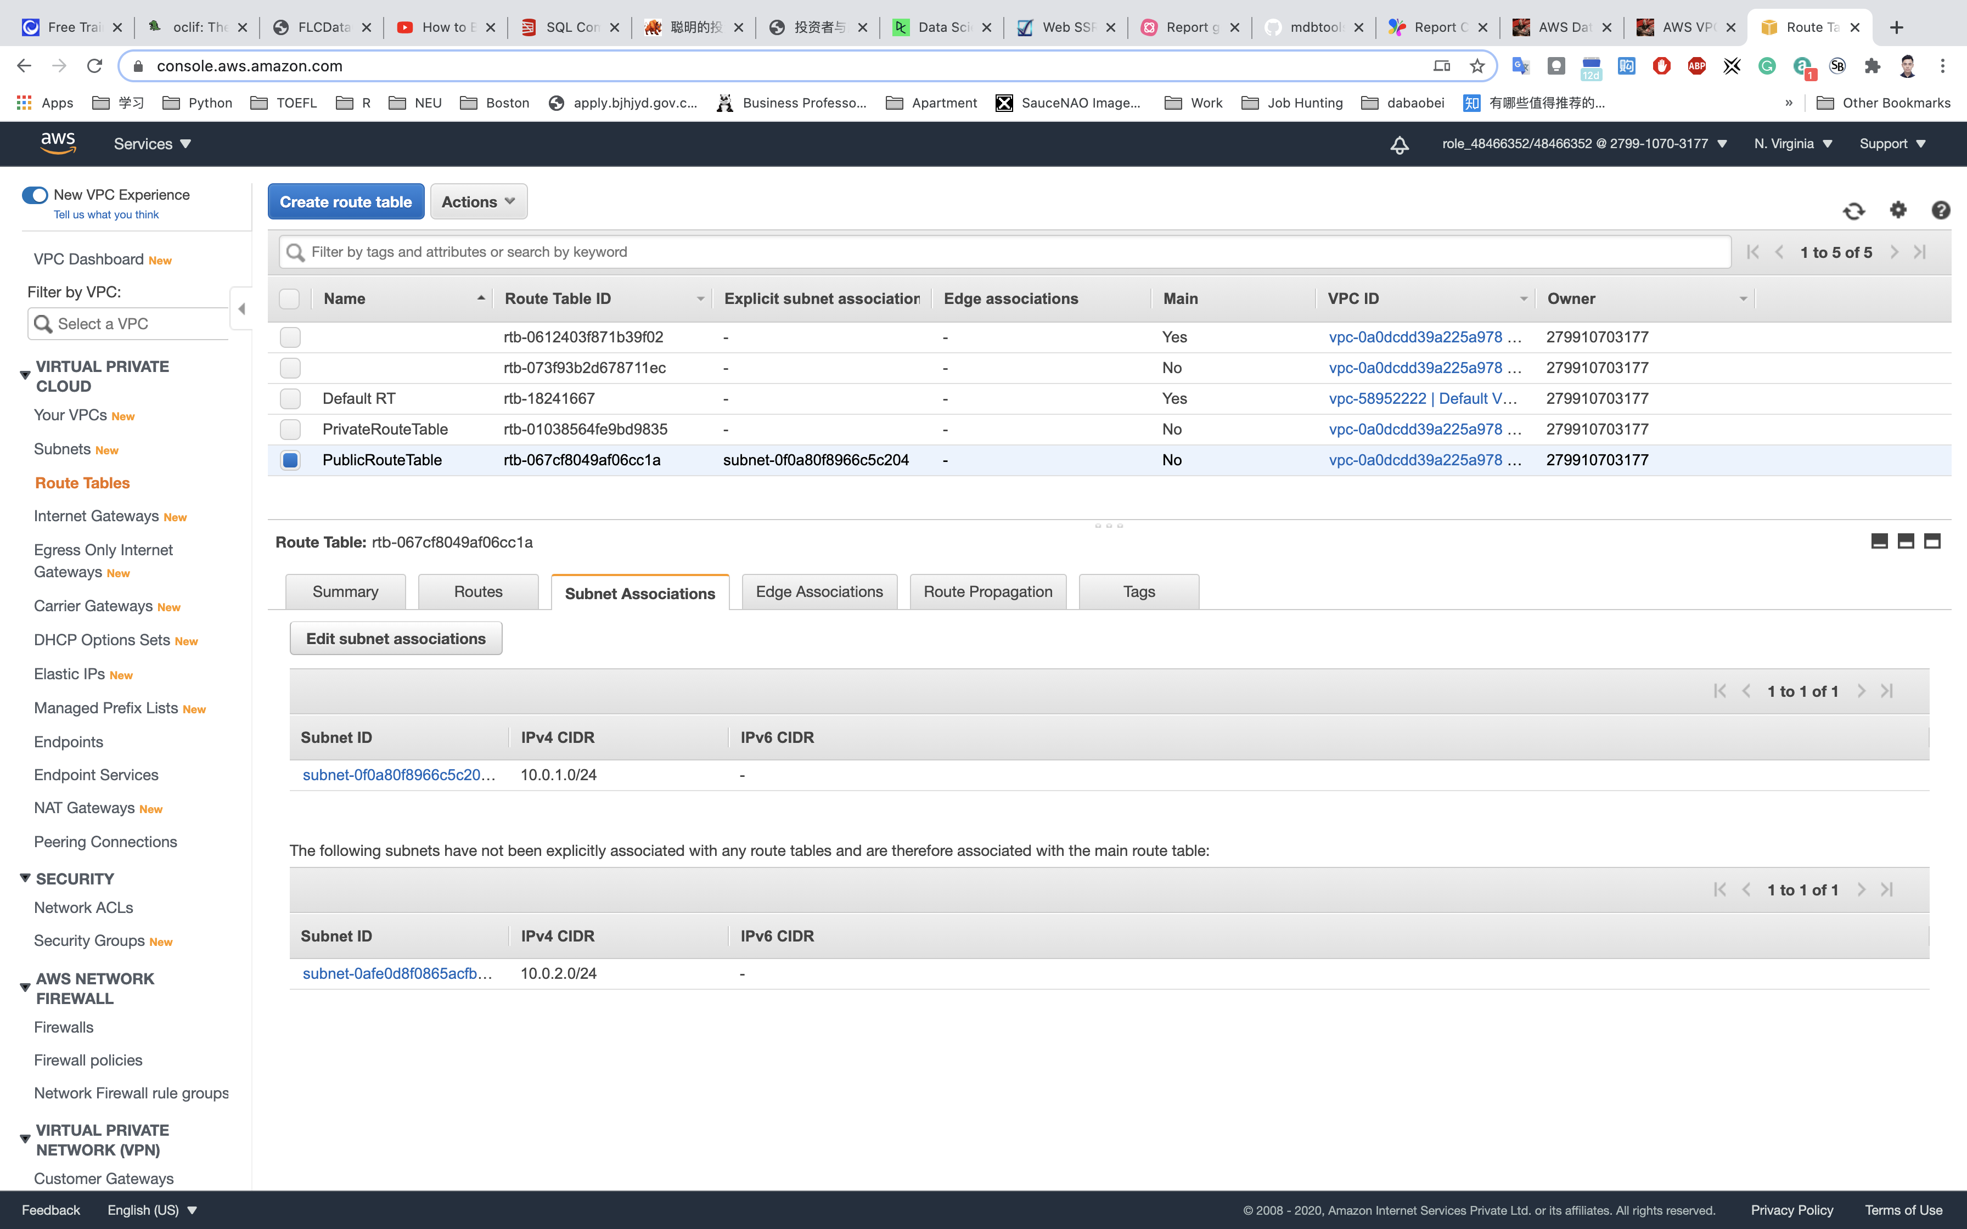Image resolution: width=1967 pixels, height=1229 pixels.
Task: Open the Route Propagation tab
Action: 987,592
